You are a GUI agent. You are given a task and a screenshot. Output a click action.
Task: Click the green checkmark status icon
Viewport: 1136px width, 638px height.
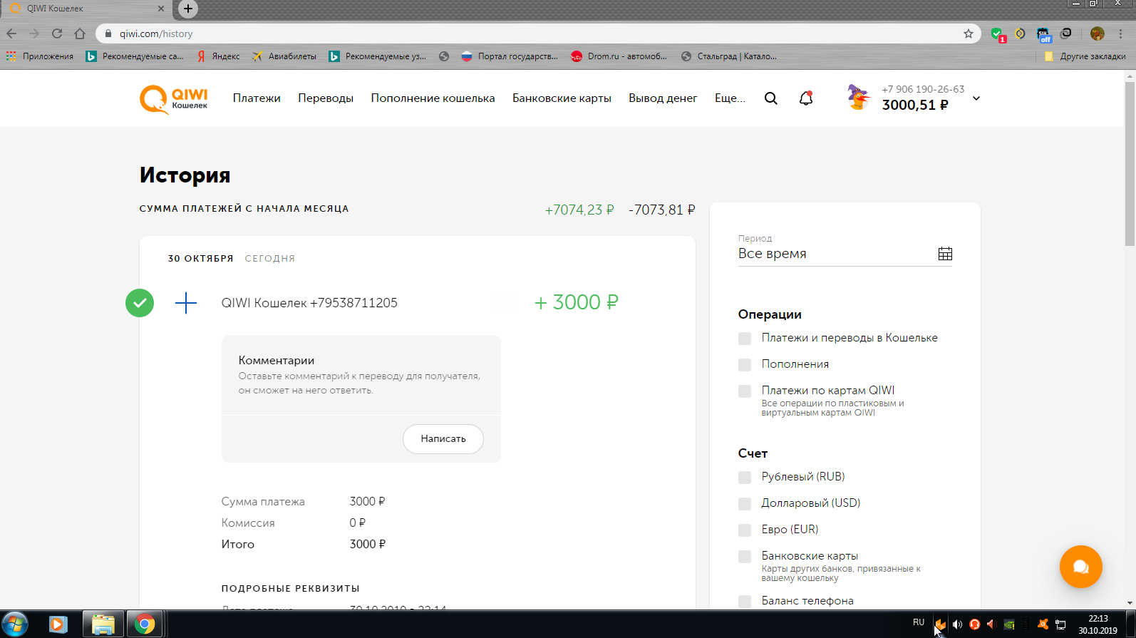point(140,303)
